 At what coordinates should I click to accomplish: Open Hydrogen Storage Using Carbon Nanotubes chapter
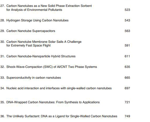(37, 20)
